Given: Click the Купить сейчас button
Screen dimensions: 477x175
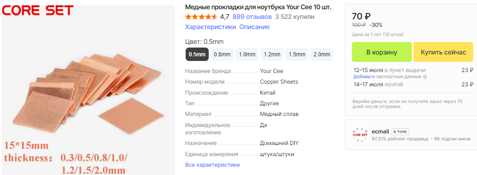Looking at the screenshot, I should 443,52.
